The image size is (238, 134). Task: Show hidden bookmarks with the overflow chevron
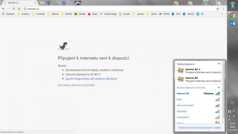coord(222,14)
